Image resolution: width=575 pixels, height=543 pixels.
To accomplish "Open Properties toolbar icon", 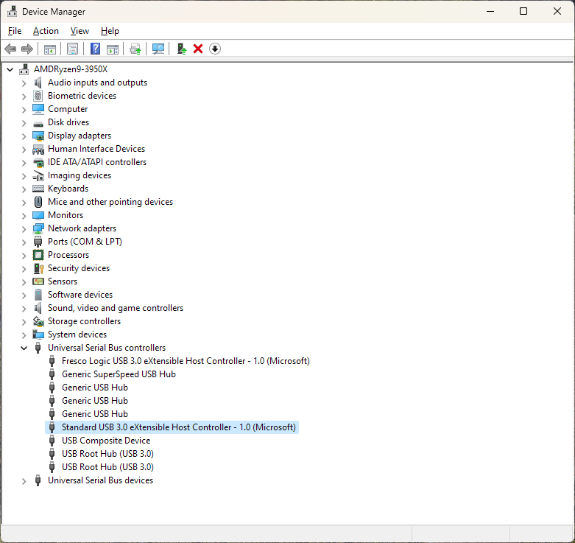I will [x=73, y=49].
